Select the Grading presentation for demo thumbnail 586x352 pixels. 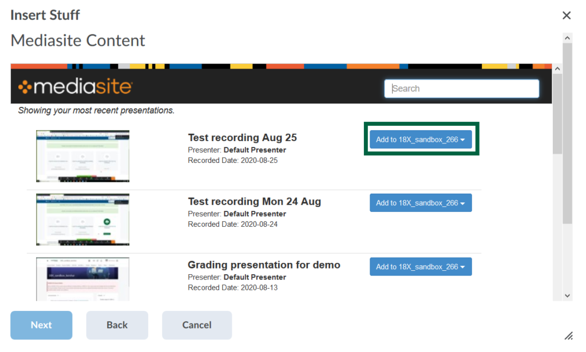82,279
